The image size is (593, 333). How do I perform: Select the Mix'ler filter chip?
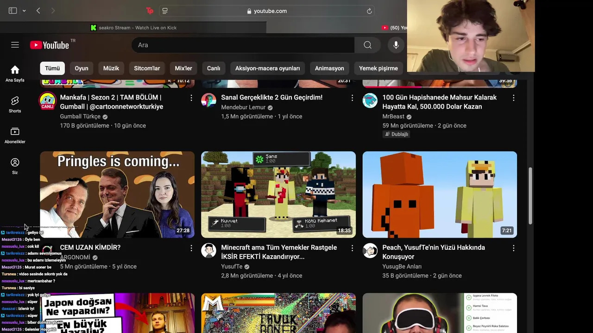point(183,68)
